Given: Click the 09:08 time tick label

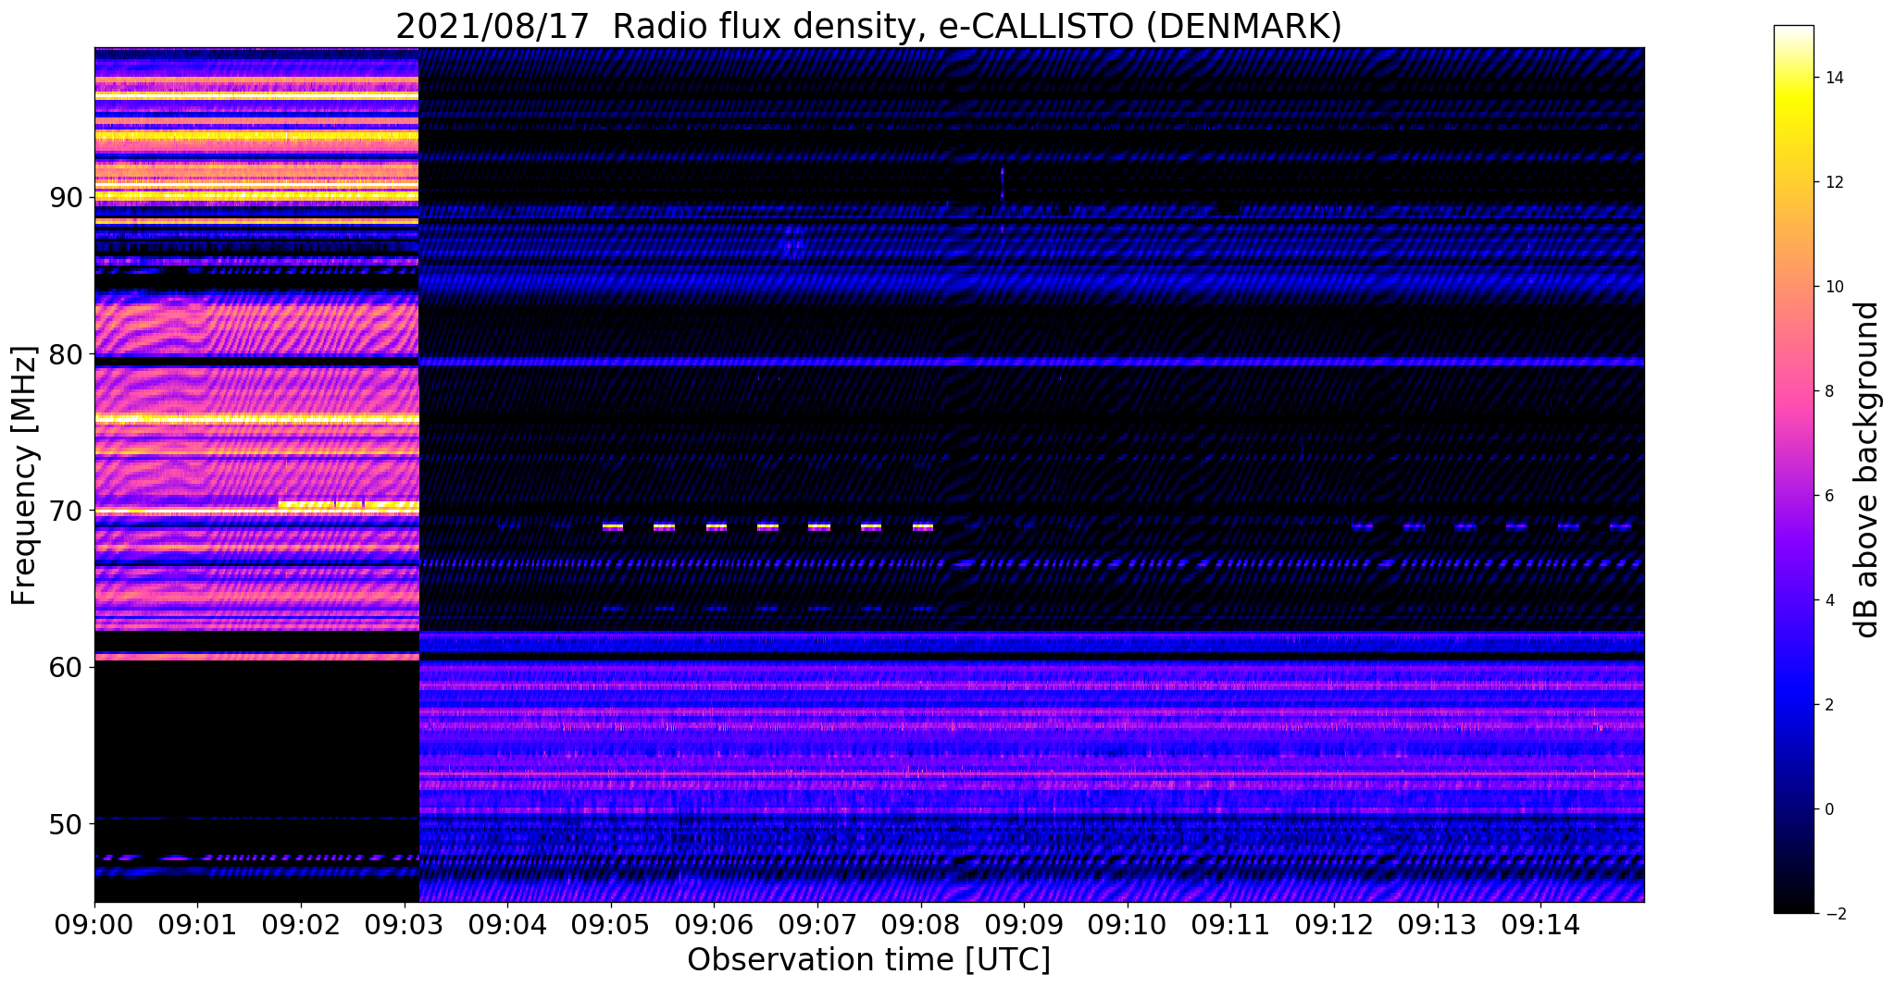Looking at the screenshot, I should 920,925.
